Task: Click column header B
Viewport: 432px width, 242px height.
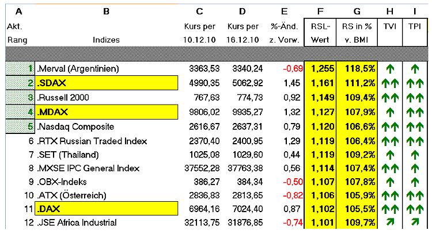Action: click(x=106, y=11)
